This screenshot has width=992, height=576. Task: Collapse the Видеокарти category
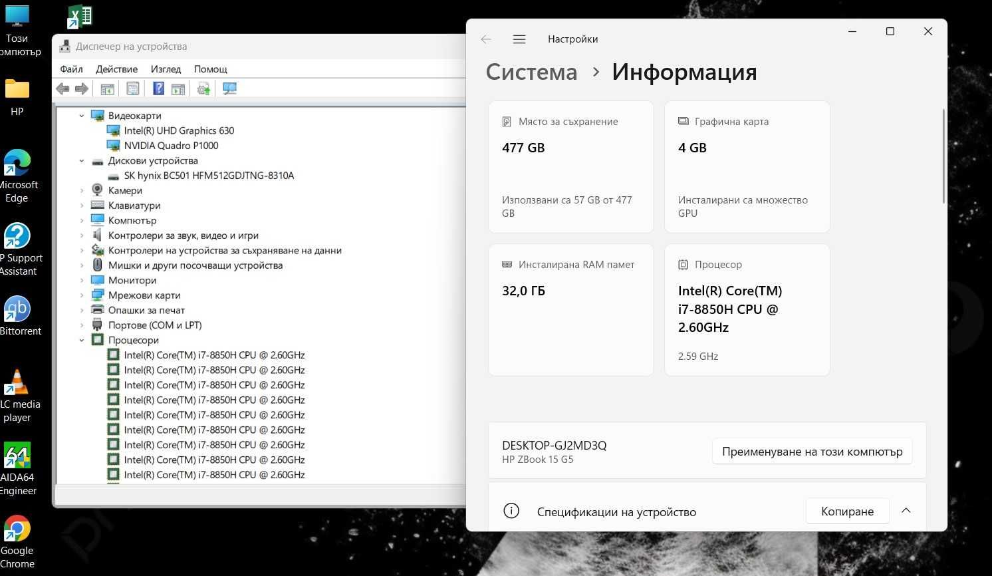coord(82,116)
